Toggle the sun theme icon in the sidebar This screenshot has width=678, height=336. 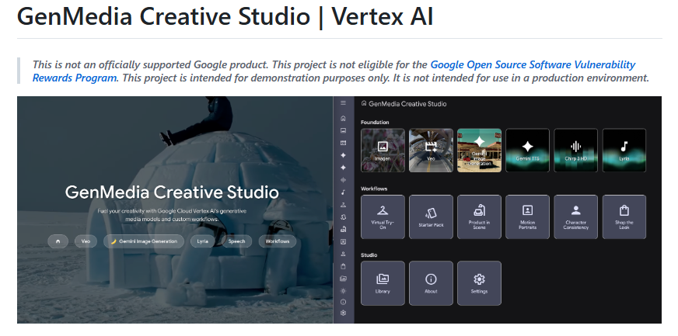pyautogui.click(x=343, y=291)
